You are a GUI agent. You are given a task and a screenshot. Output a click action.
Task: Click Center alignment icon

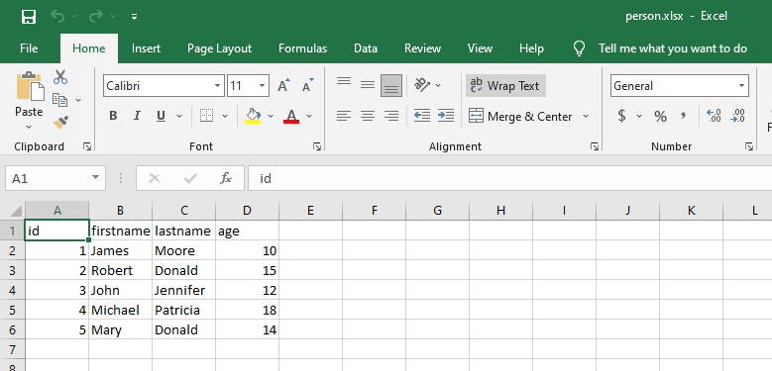click(368, 116)
